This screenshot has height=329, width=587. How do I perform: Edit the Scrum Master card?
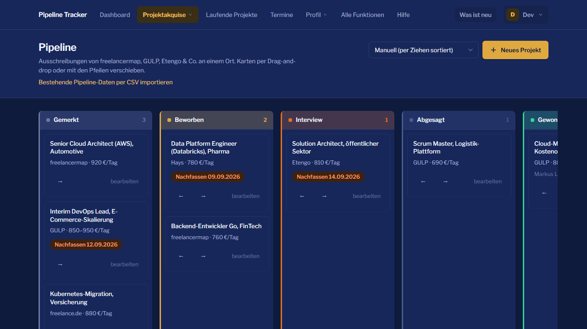[x=487, y=181]
